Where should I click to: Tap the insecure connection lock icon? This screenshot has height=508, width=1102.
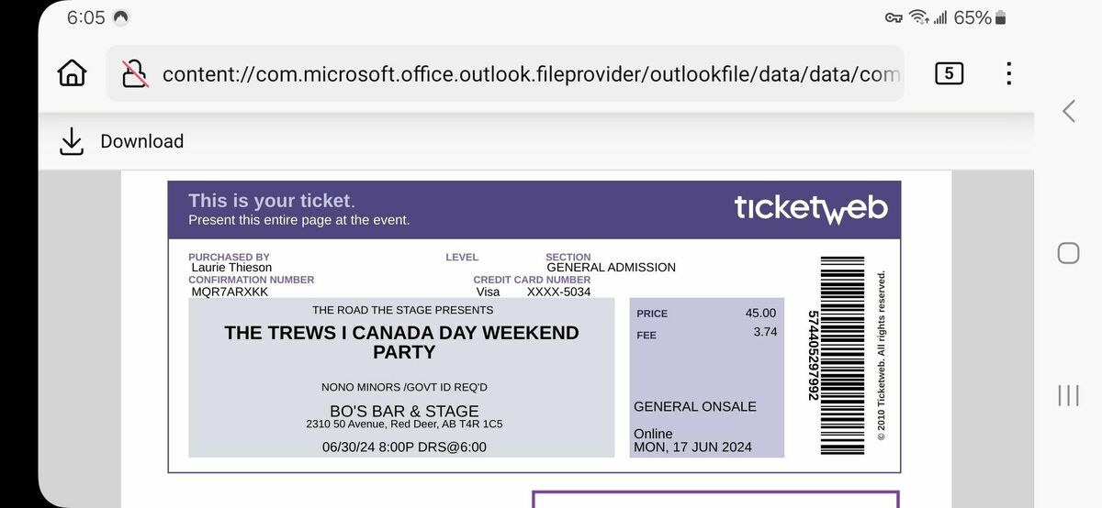(136, 73)
